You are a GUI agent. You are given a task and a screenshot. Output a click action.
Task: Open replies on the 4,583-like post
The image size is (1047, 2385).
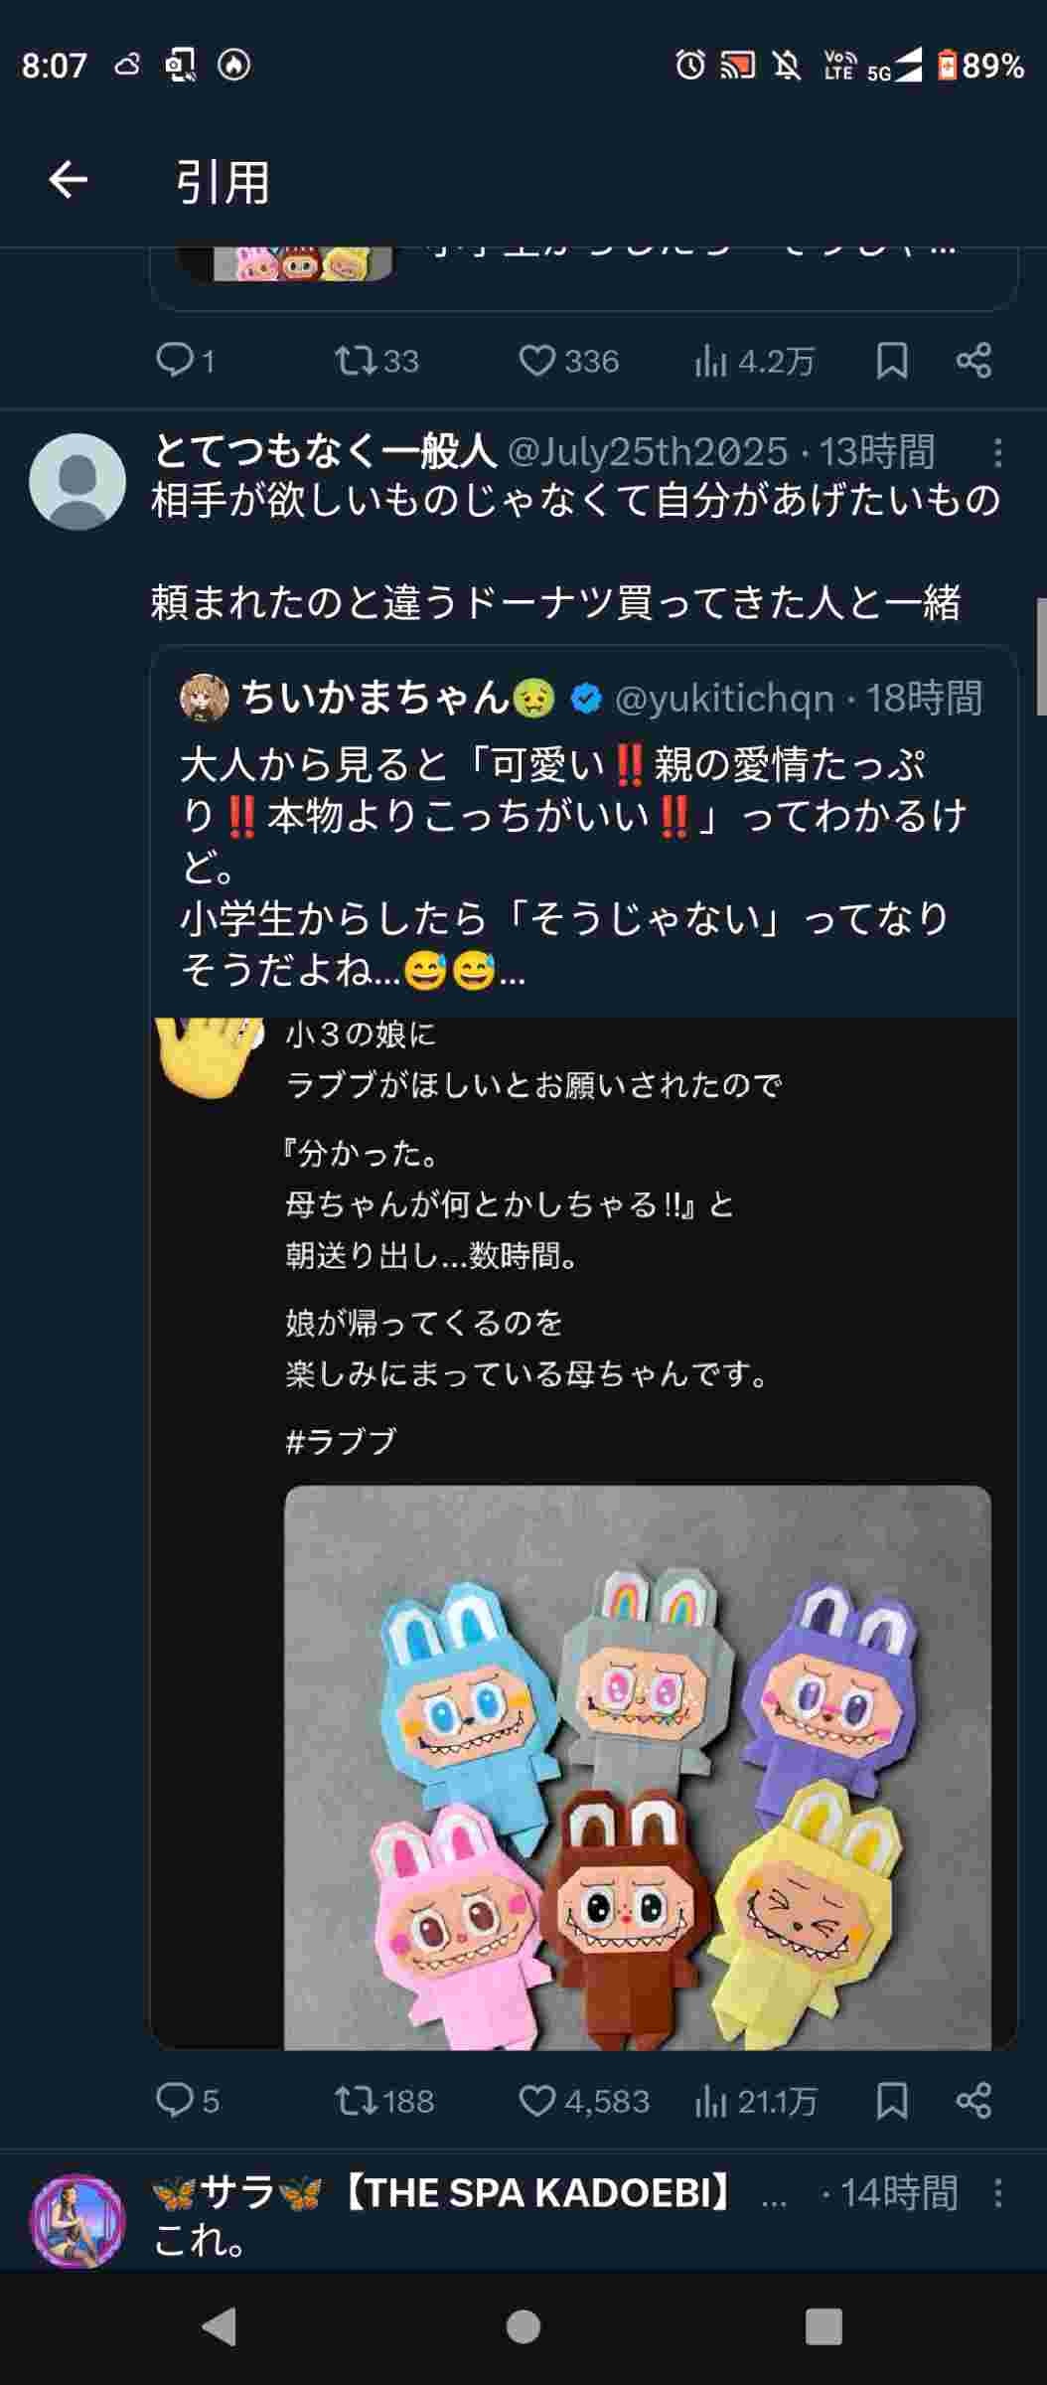tap(188, 2100)
